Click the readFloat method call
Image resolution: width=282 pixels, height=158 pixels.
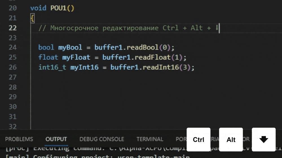coord(153,57)
